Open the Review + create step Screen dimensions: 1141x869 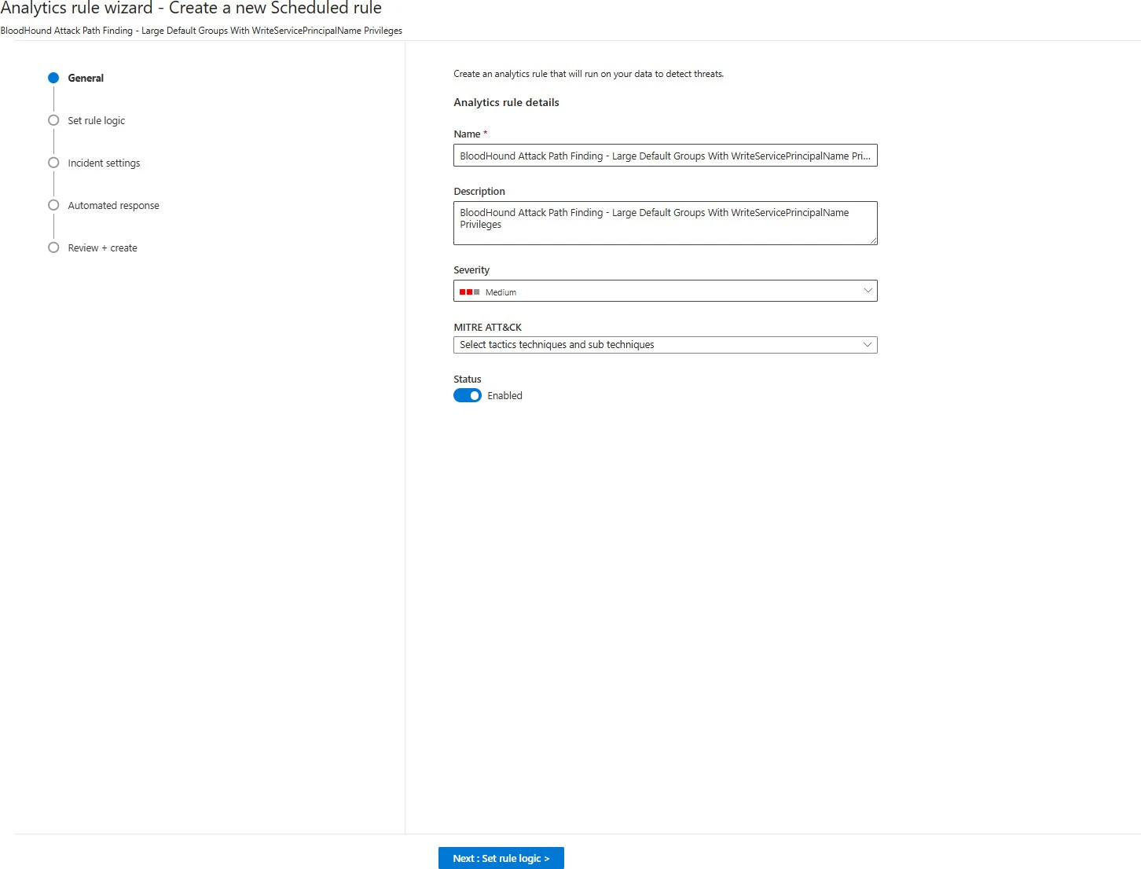click(x=102, y=247)
